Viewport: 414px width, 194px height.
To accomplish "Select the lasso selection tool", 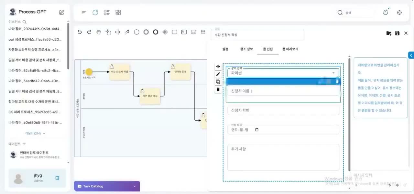I will [x=108, y=32].
